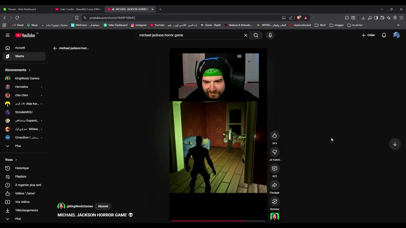Dislike this Short with thumbs down
This screenshot has width=406, height=228.
click(x=275, y=152)
